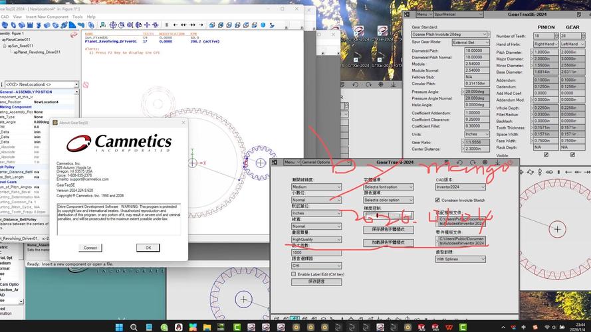The height and width of the screenshot is (332, 591).
Task: Click the green-blue export icon in GearTeqSE toolbar
Action: coord(102,25)
